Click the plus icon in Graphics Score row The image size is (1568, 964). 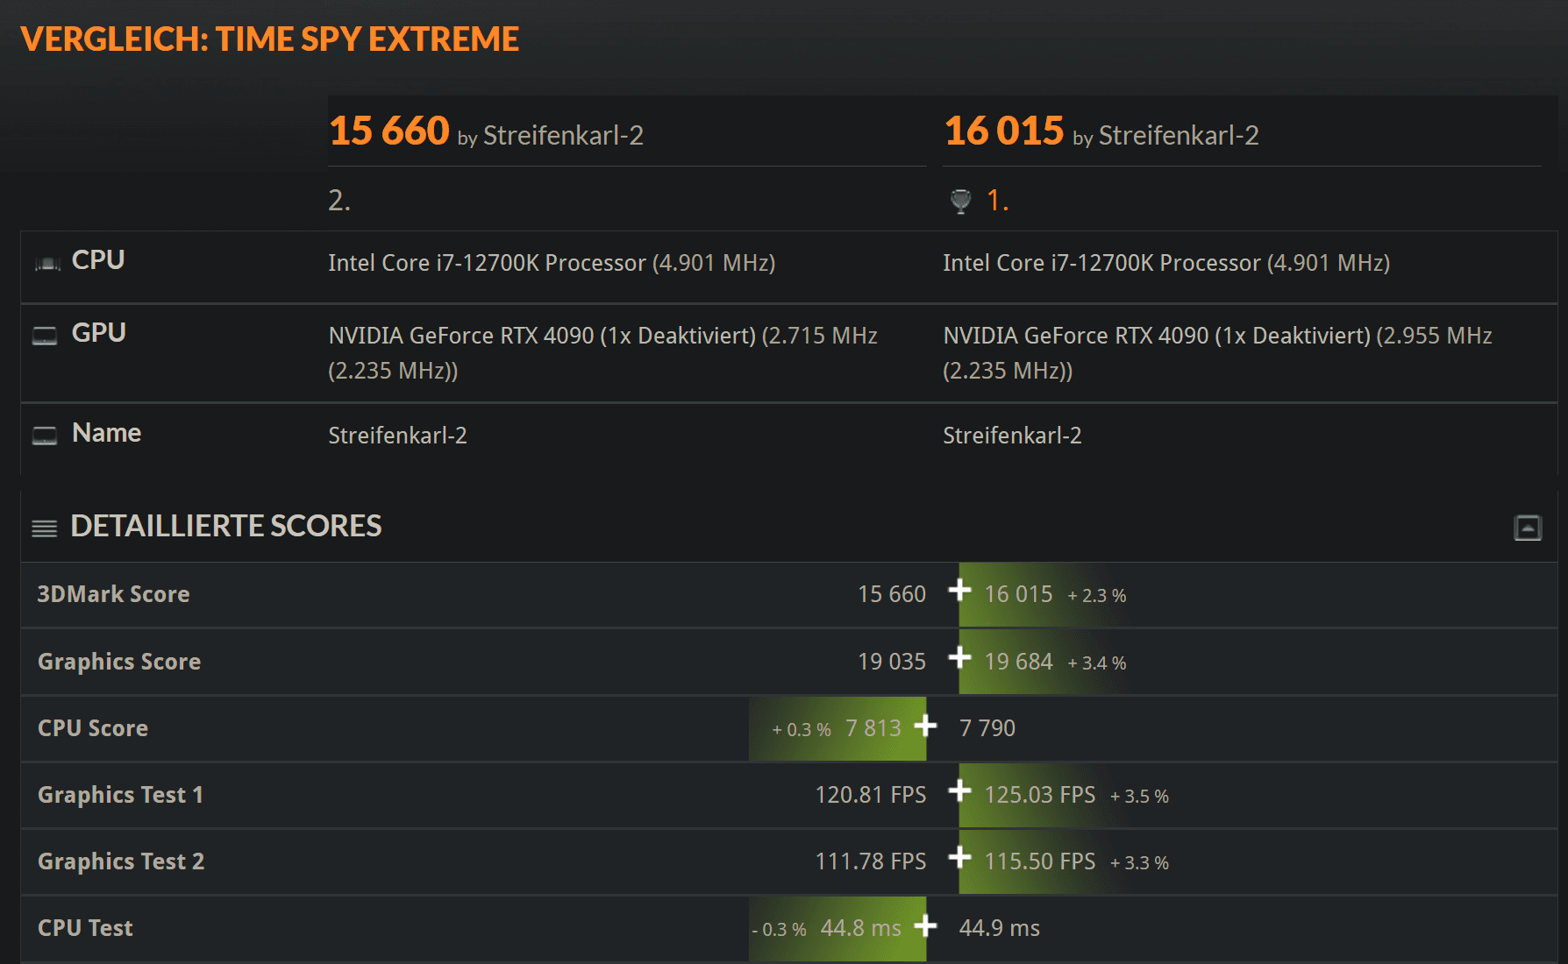(x=959, y=657)
